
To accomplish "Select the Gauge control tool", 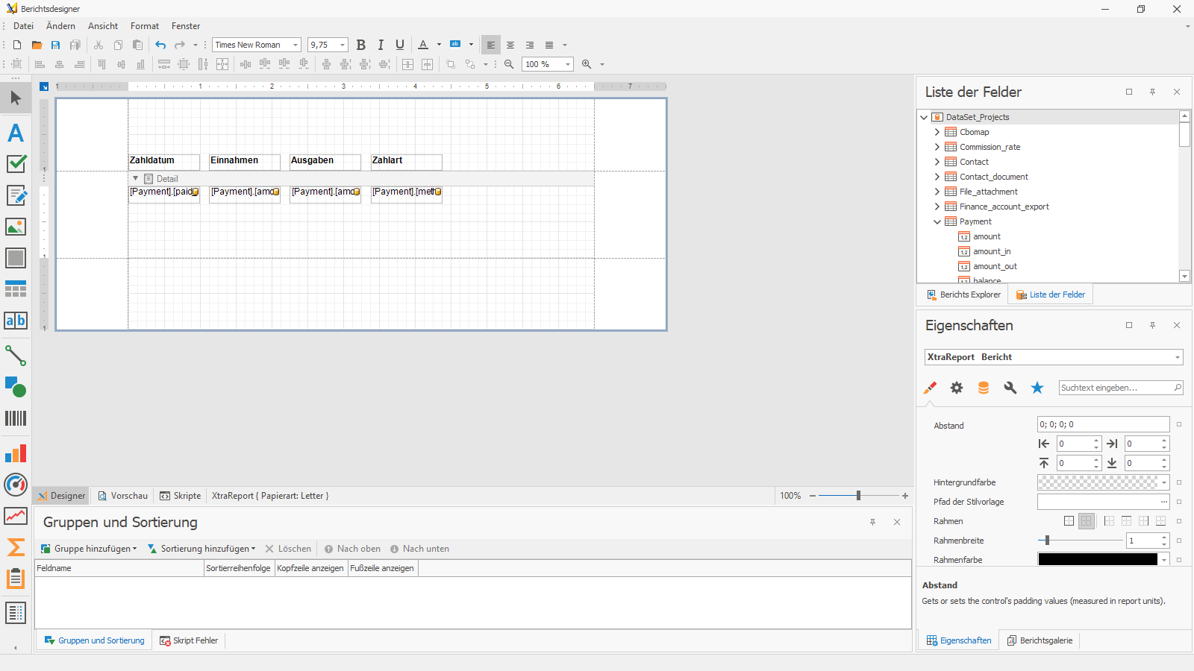I will pos(16,485).
